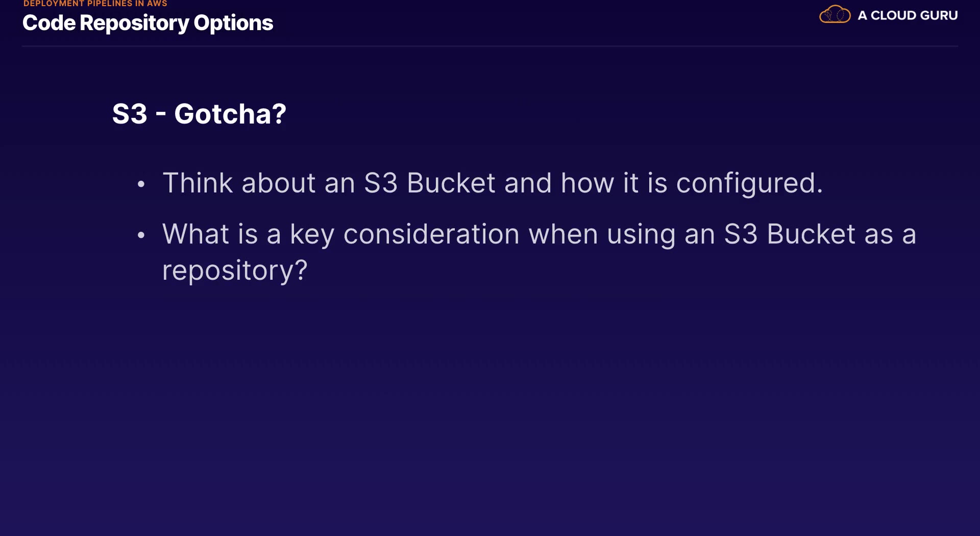Image resolution: width=980 pixels, height=536 pixels.
Task: Click the word "Think" in first bullet
Action: pyautogui.click(x=197, y=183)
